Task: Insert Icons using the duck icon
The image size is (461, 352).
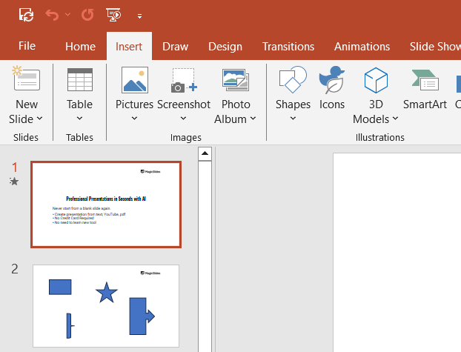Action: point(331,80)
